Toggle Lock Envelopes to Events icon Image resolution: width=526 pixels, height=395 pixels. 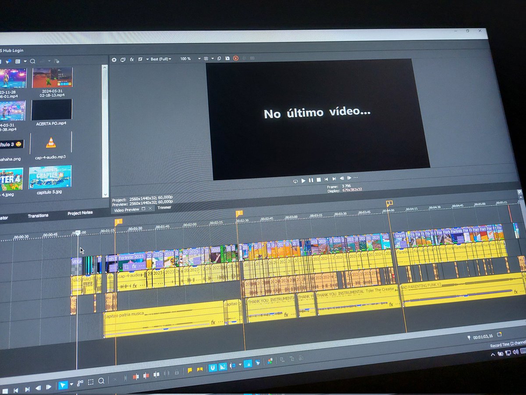tap(248, 363)
